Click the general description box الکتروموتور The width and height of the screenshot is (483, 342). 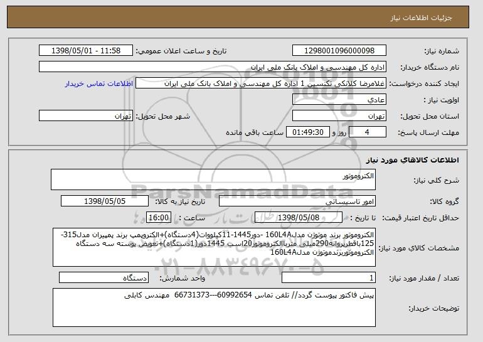point(213,179)
